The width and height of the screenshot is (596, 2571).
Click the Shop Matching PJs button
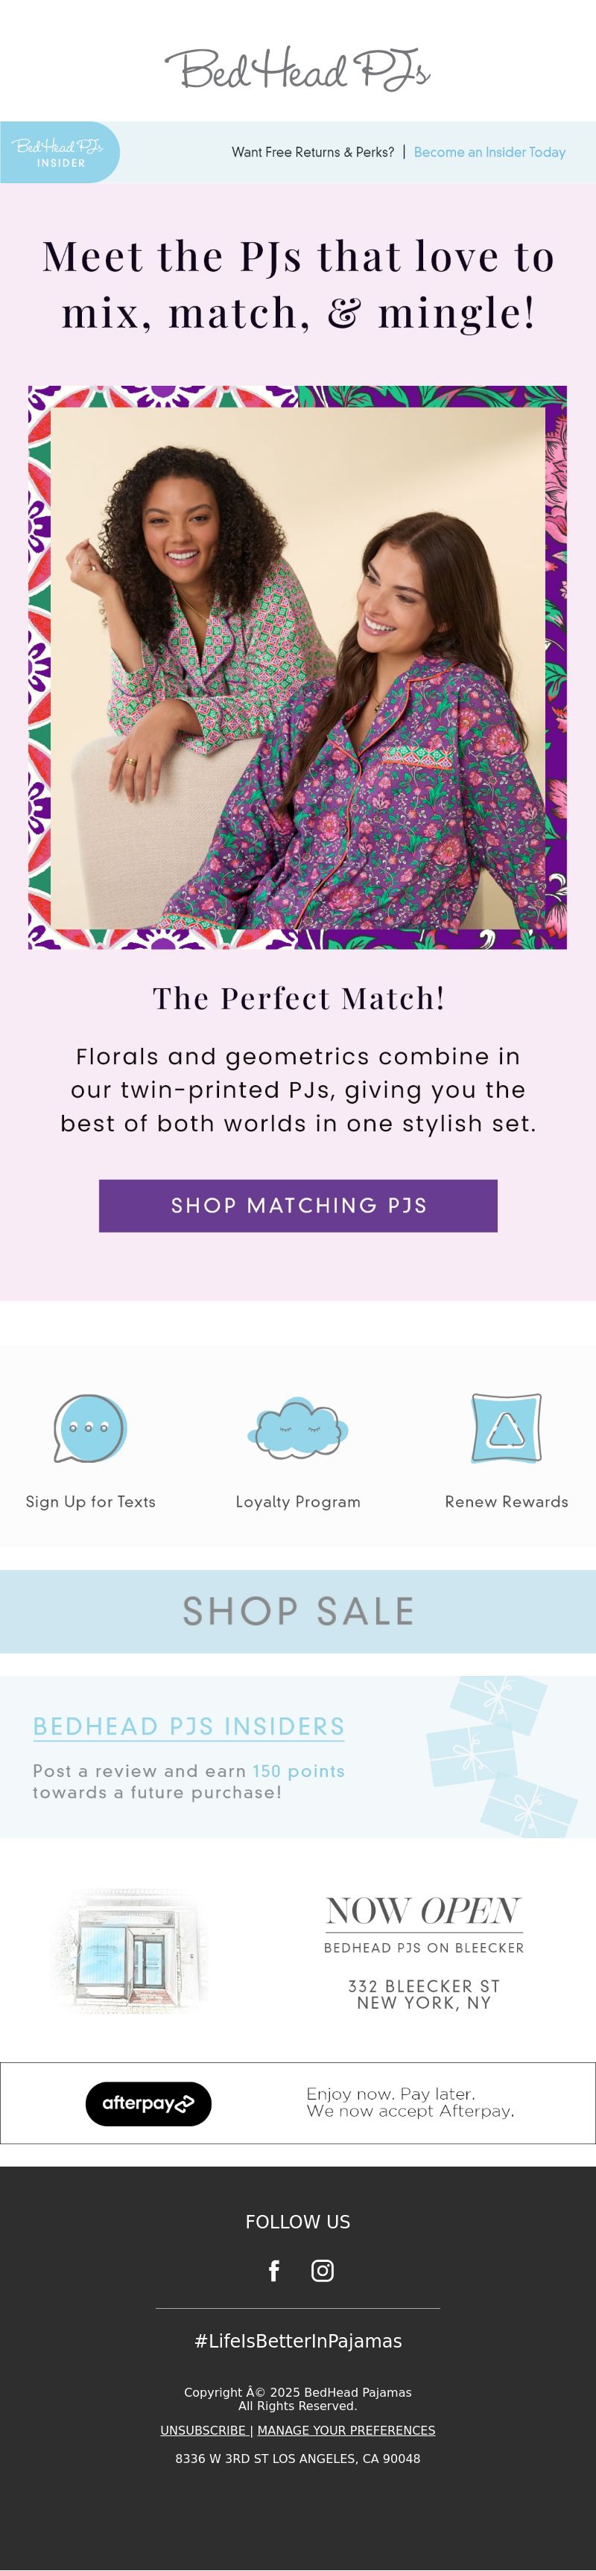pyautogui.click(x=297, y=1204)
